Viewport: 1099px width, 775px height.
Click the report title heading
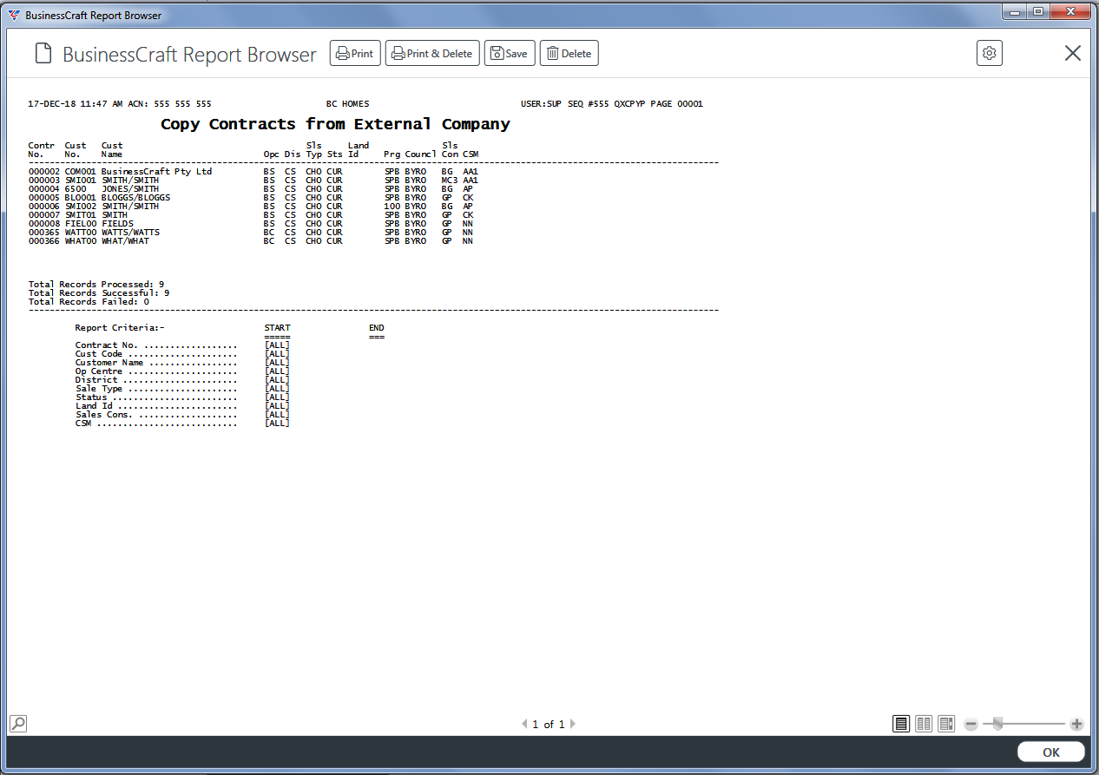(335, 124)
